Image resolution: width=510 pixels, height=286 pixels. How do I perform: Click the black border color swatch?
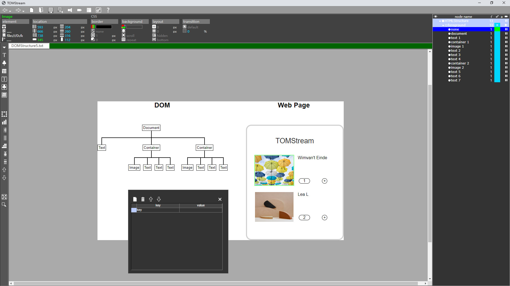pos(103,27)
